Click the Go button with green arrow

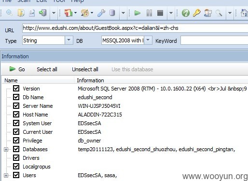(17, 69)
